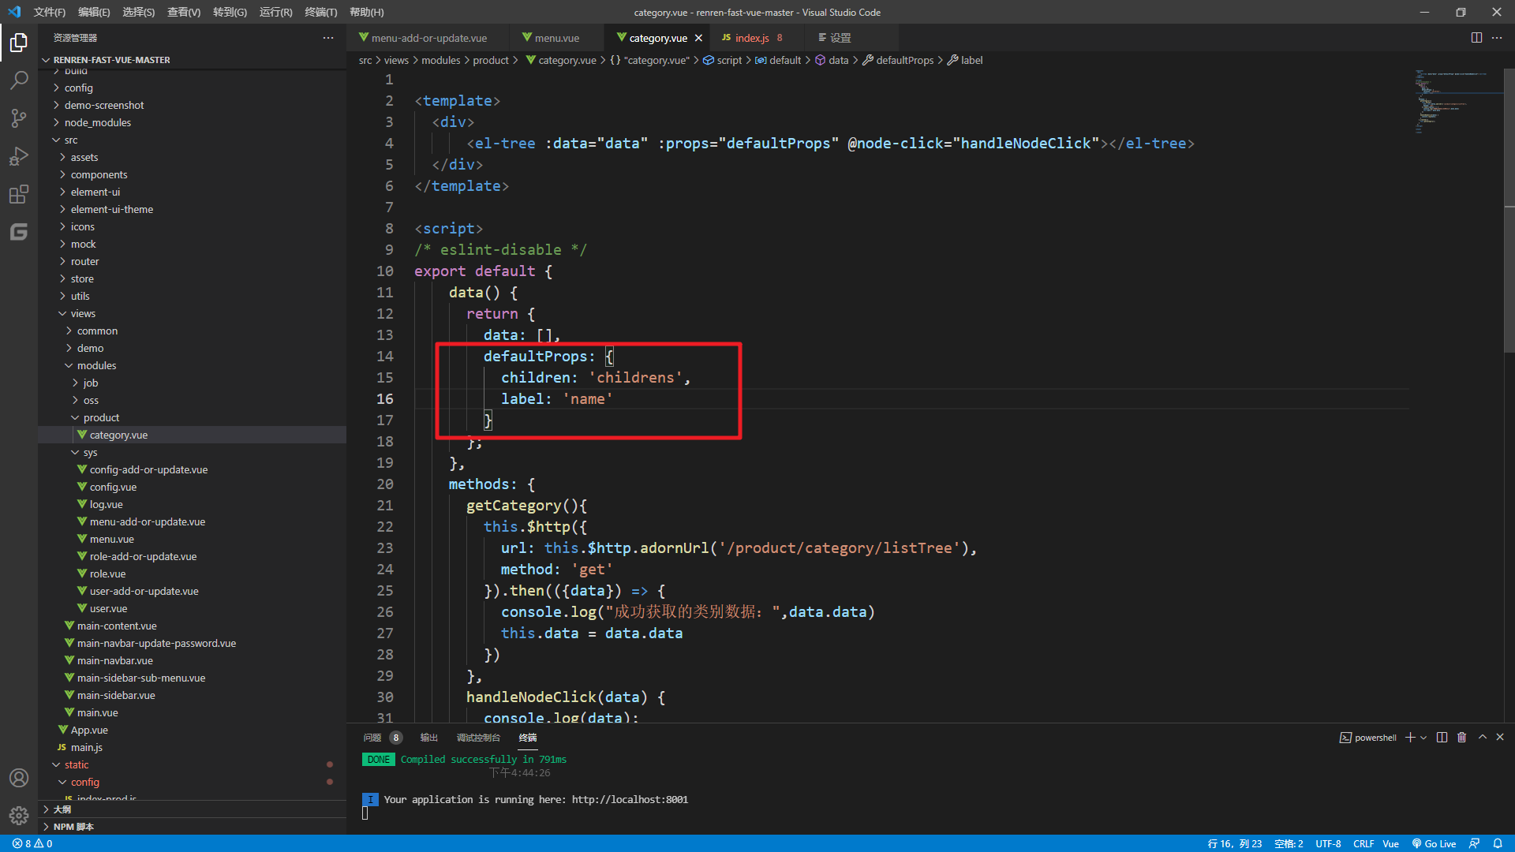Switch to menu-add-or-update.vue tab
1515x852 pixels.
point(428,38)
